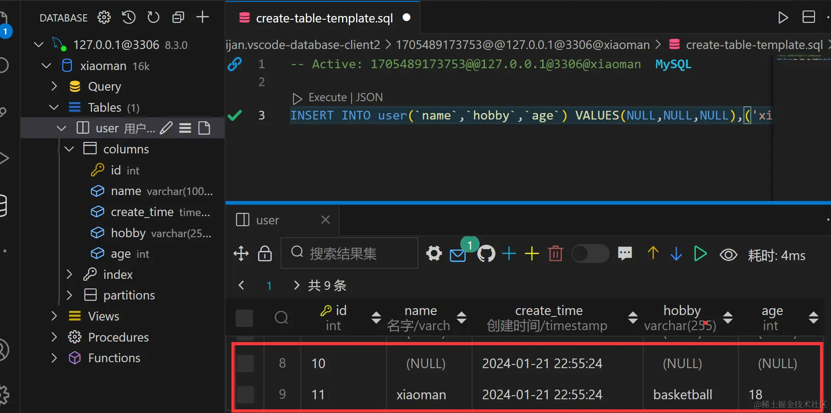Sort by the age column

pos(814,317)
